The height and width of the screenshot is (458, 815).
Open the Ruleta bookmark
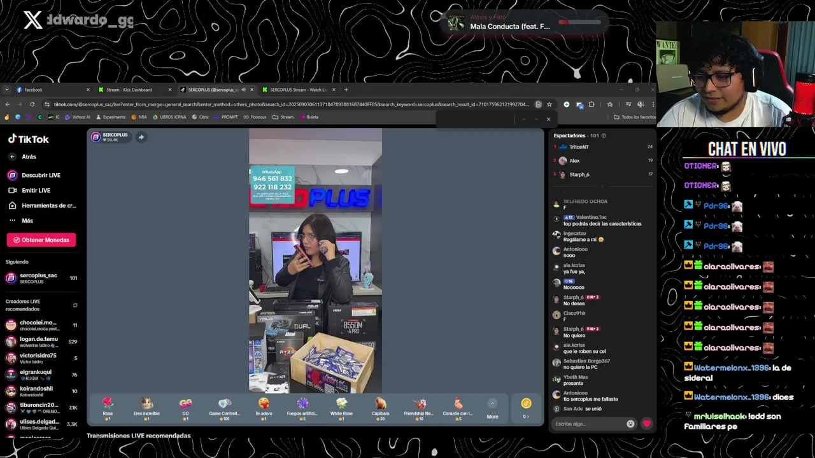coord(309,117)
